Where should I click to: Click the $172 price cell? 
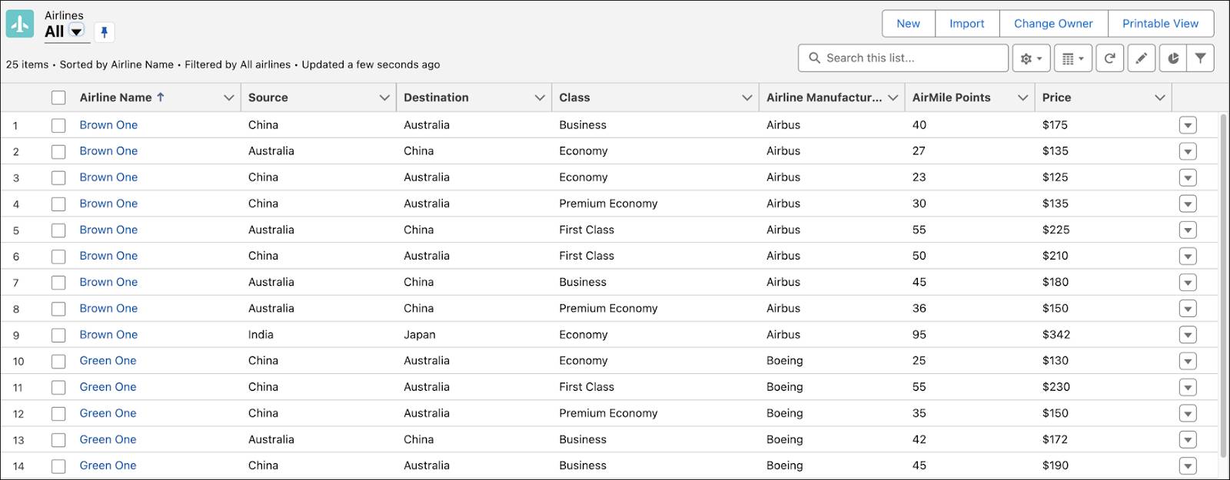pyautogui.click(x=1055, y=440)
